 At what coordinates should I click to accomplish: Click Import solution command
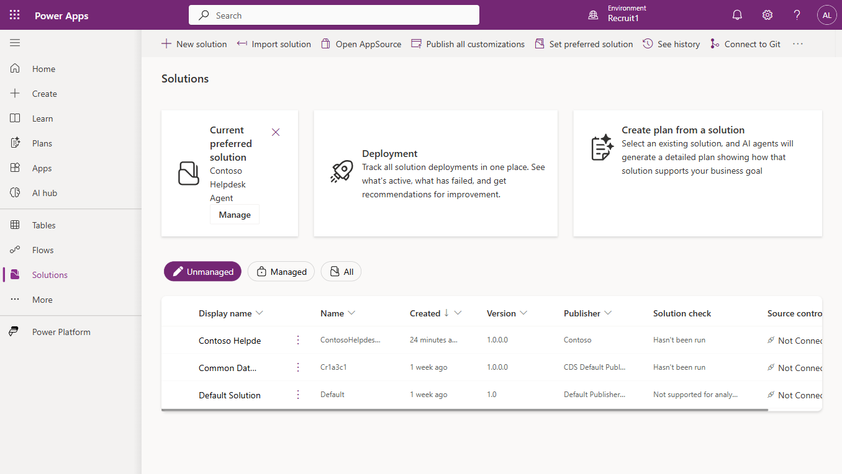point(274,44)
